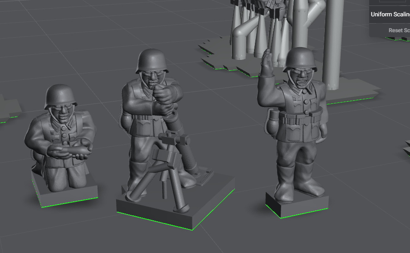Click the Reset Scale button
The image size is (410, 253).
[x=399, y=30]
